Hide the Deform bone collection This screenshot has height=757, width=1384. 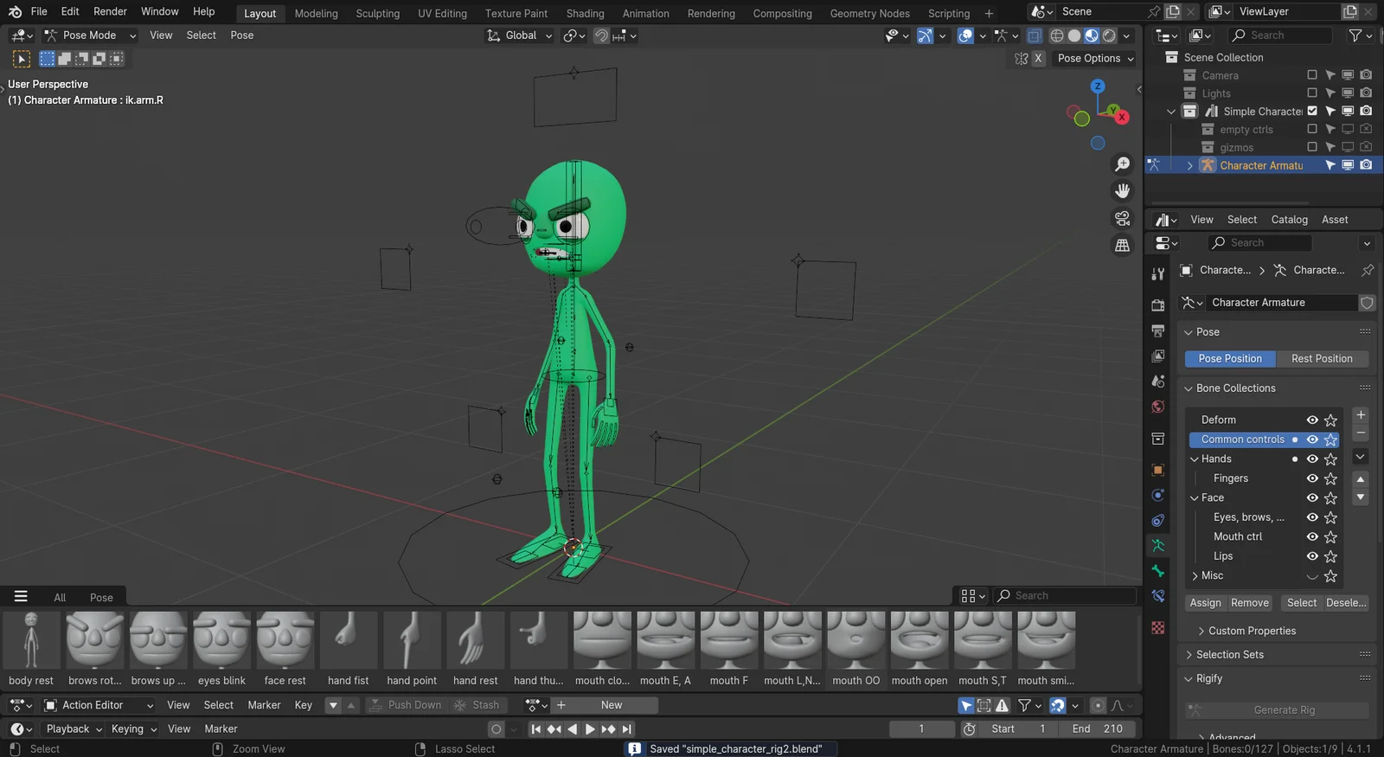pos(1312,420)
